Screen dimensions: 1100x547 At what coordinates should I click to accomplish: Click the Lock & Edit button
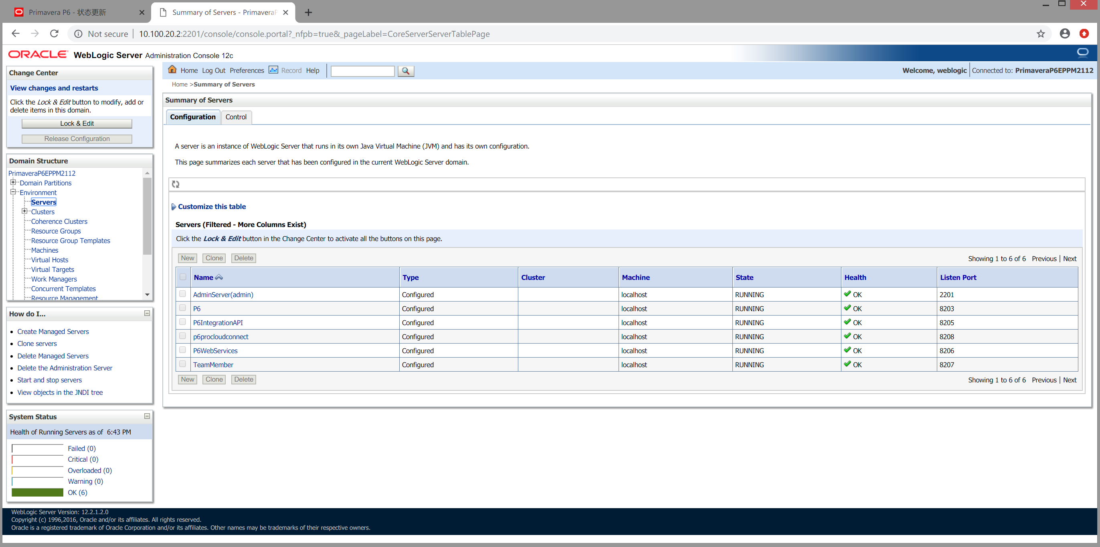[x=77, y=124]
